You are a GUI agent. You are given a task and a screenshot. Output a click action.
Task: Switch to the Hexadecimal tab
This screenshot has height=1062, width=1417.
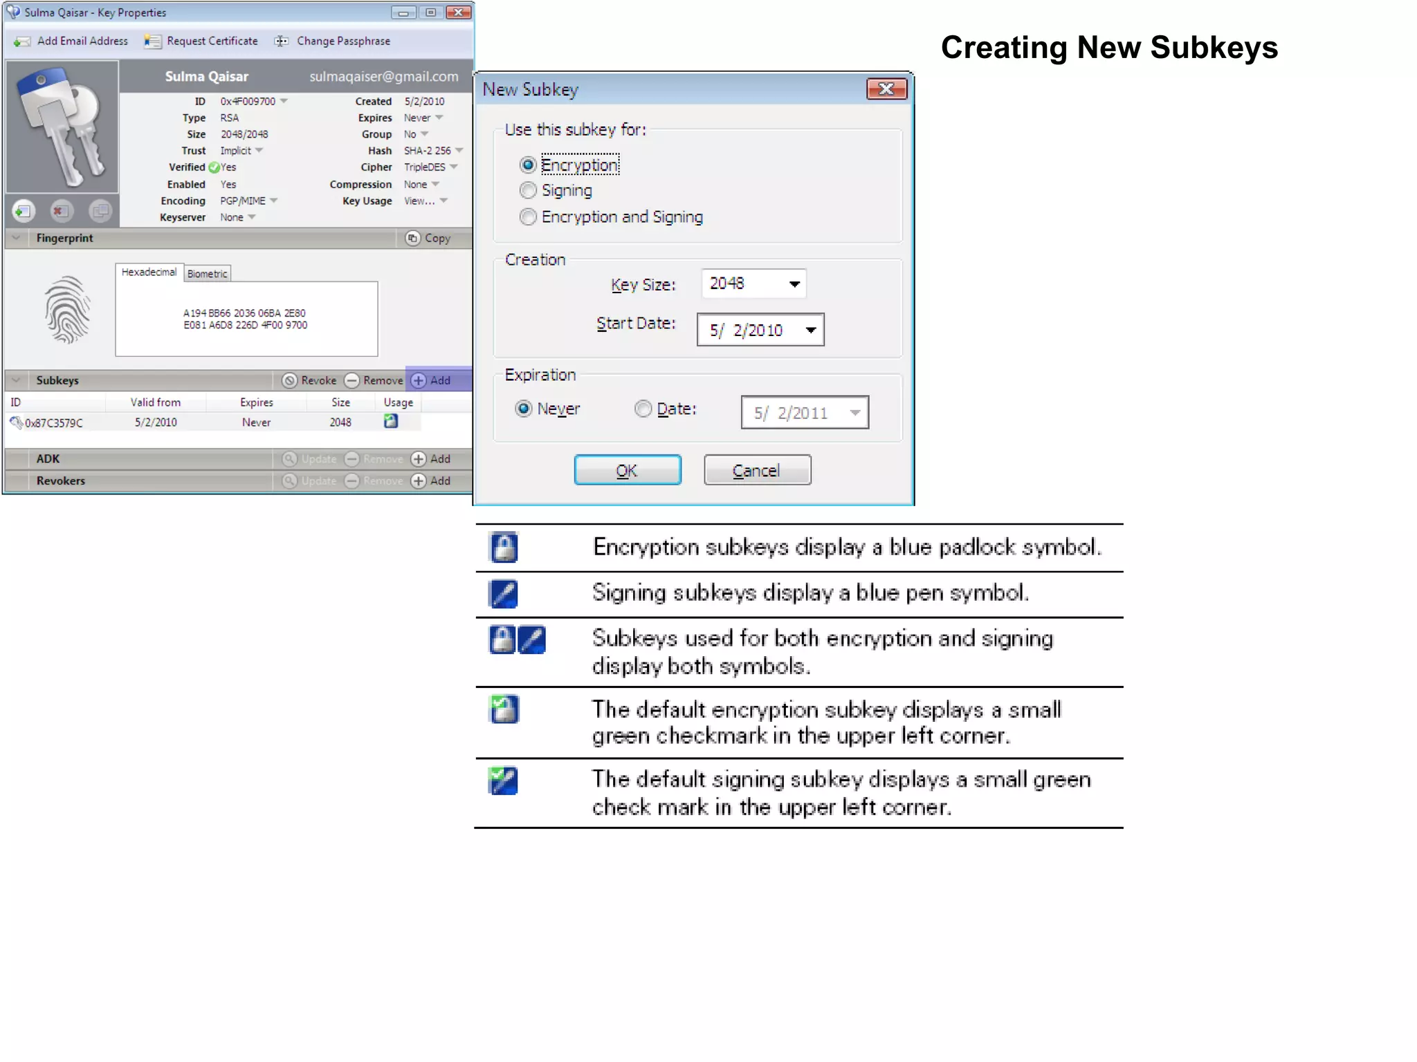tap(149, 272)
